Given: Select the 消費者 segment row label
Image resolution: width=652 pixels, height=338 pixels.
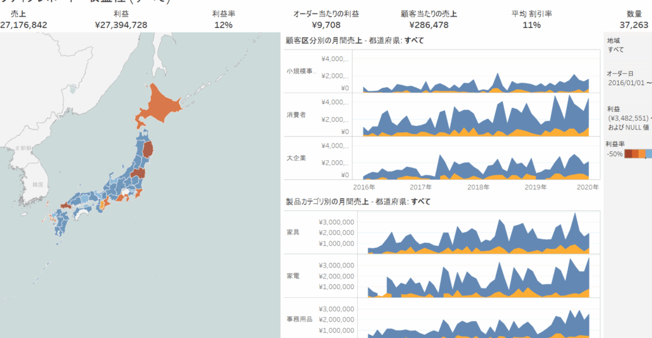Looking at the screenshot, I should [x=297, y=115].
